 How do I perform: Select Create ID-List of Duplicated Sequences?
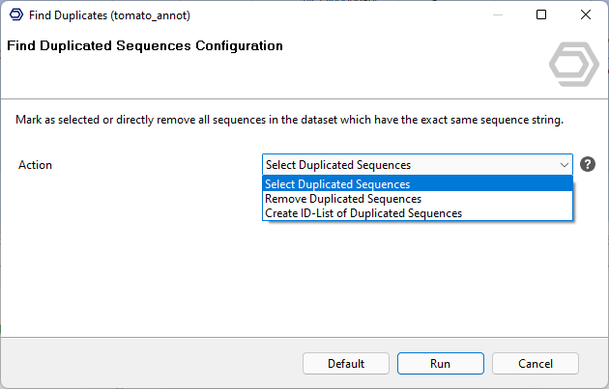363,213
